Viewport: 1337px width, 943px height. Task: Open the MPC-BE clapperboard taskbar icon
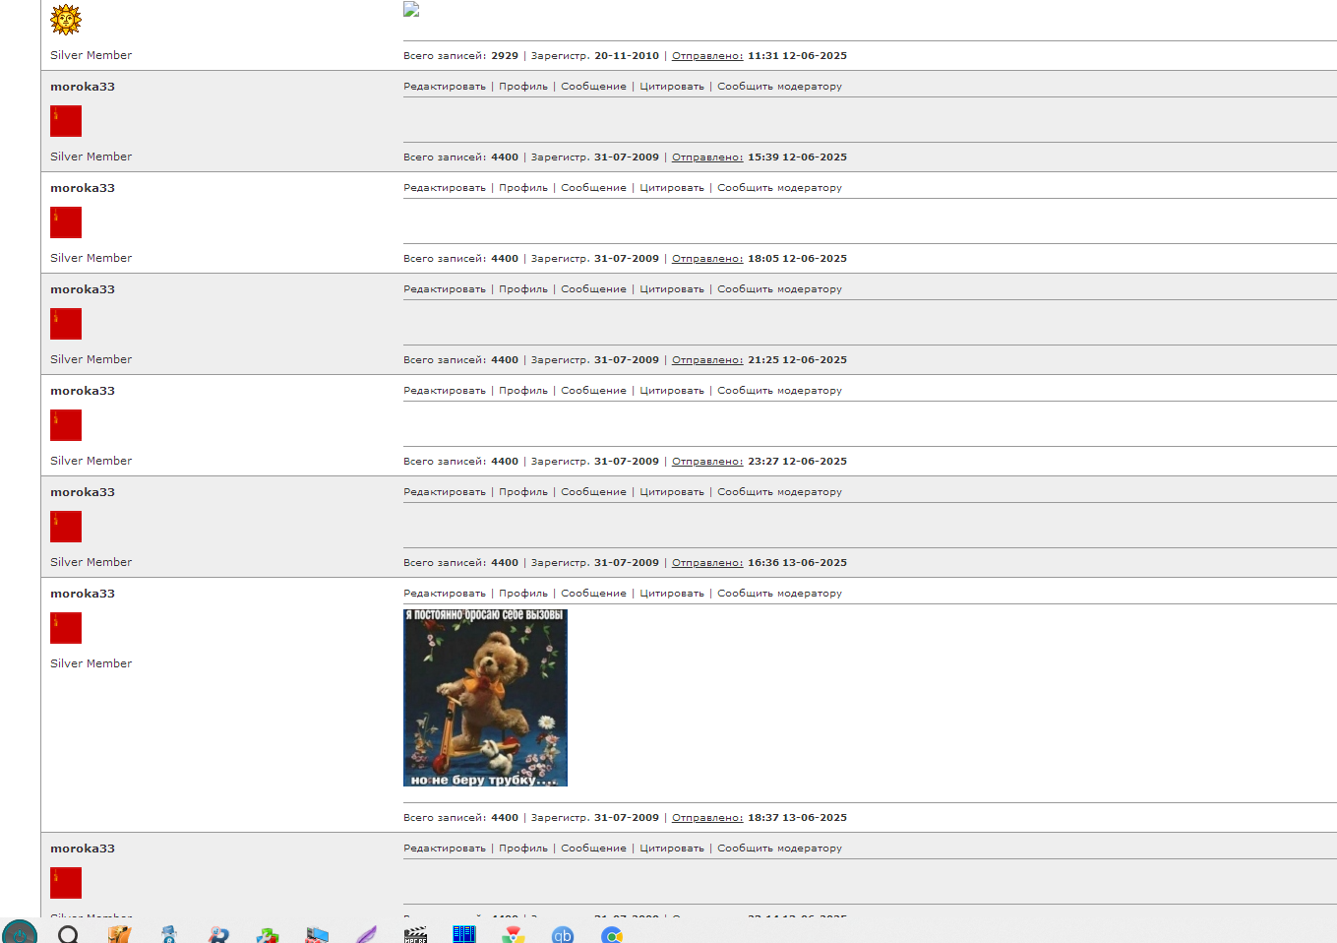(415, 934)
